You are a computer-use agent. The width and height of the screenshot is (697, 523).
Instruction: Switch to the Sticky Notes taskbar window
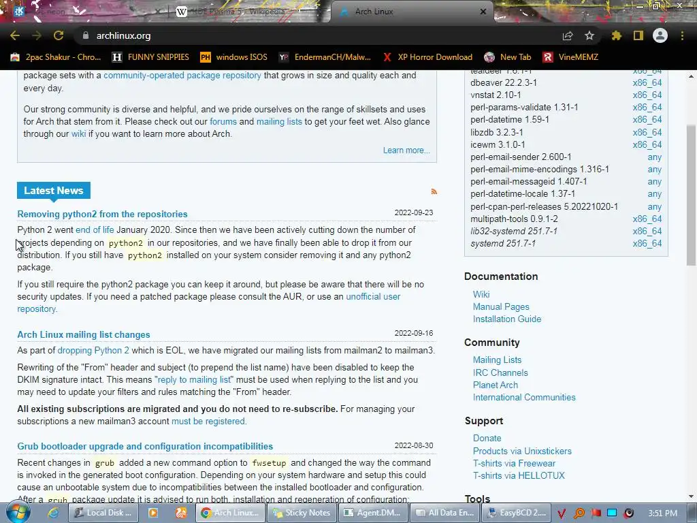[302, 513]
